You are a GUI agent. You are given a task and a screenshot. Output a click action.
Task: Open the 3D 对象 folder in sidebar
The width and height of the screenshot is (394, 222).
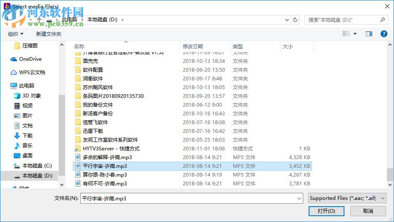pos(27,96)
